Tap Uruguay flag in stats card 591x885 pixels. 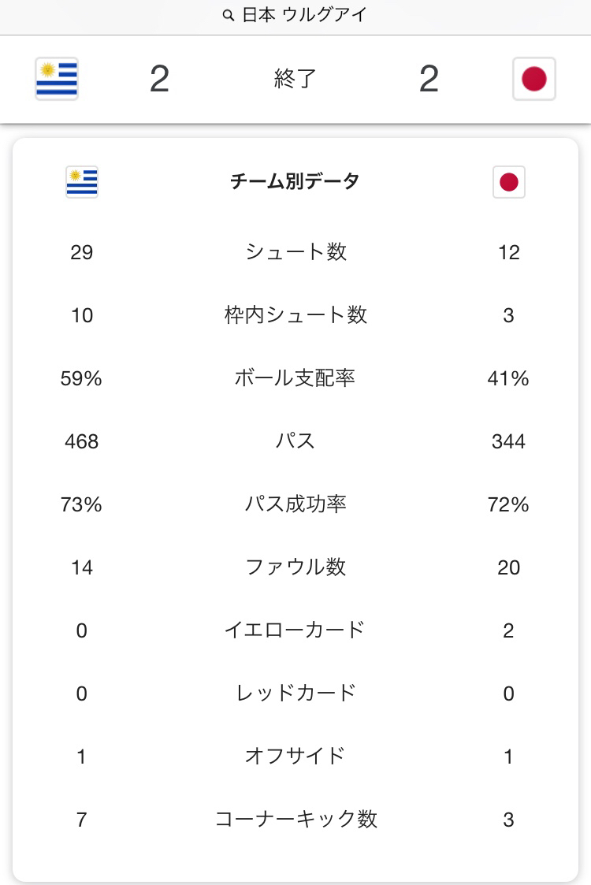tap(82, 182)
